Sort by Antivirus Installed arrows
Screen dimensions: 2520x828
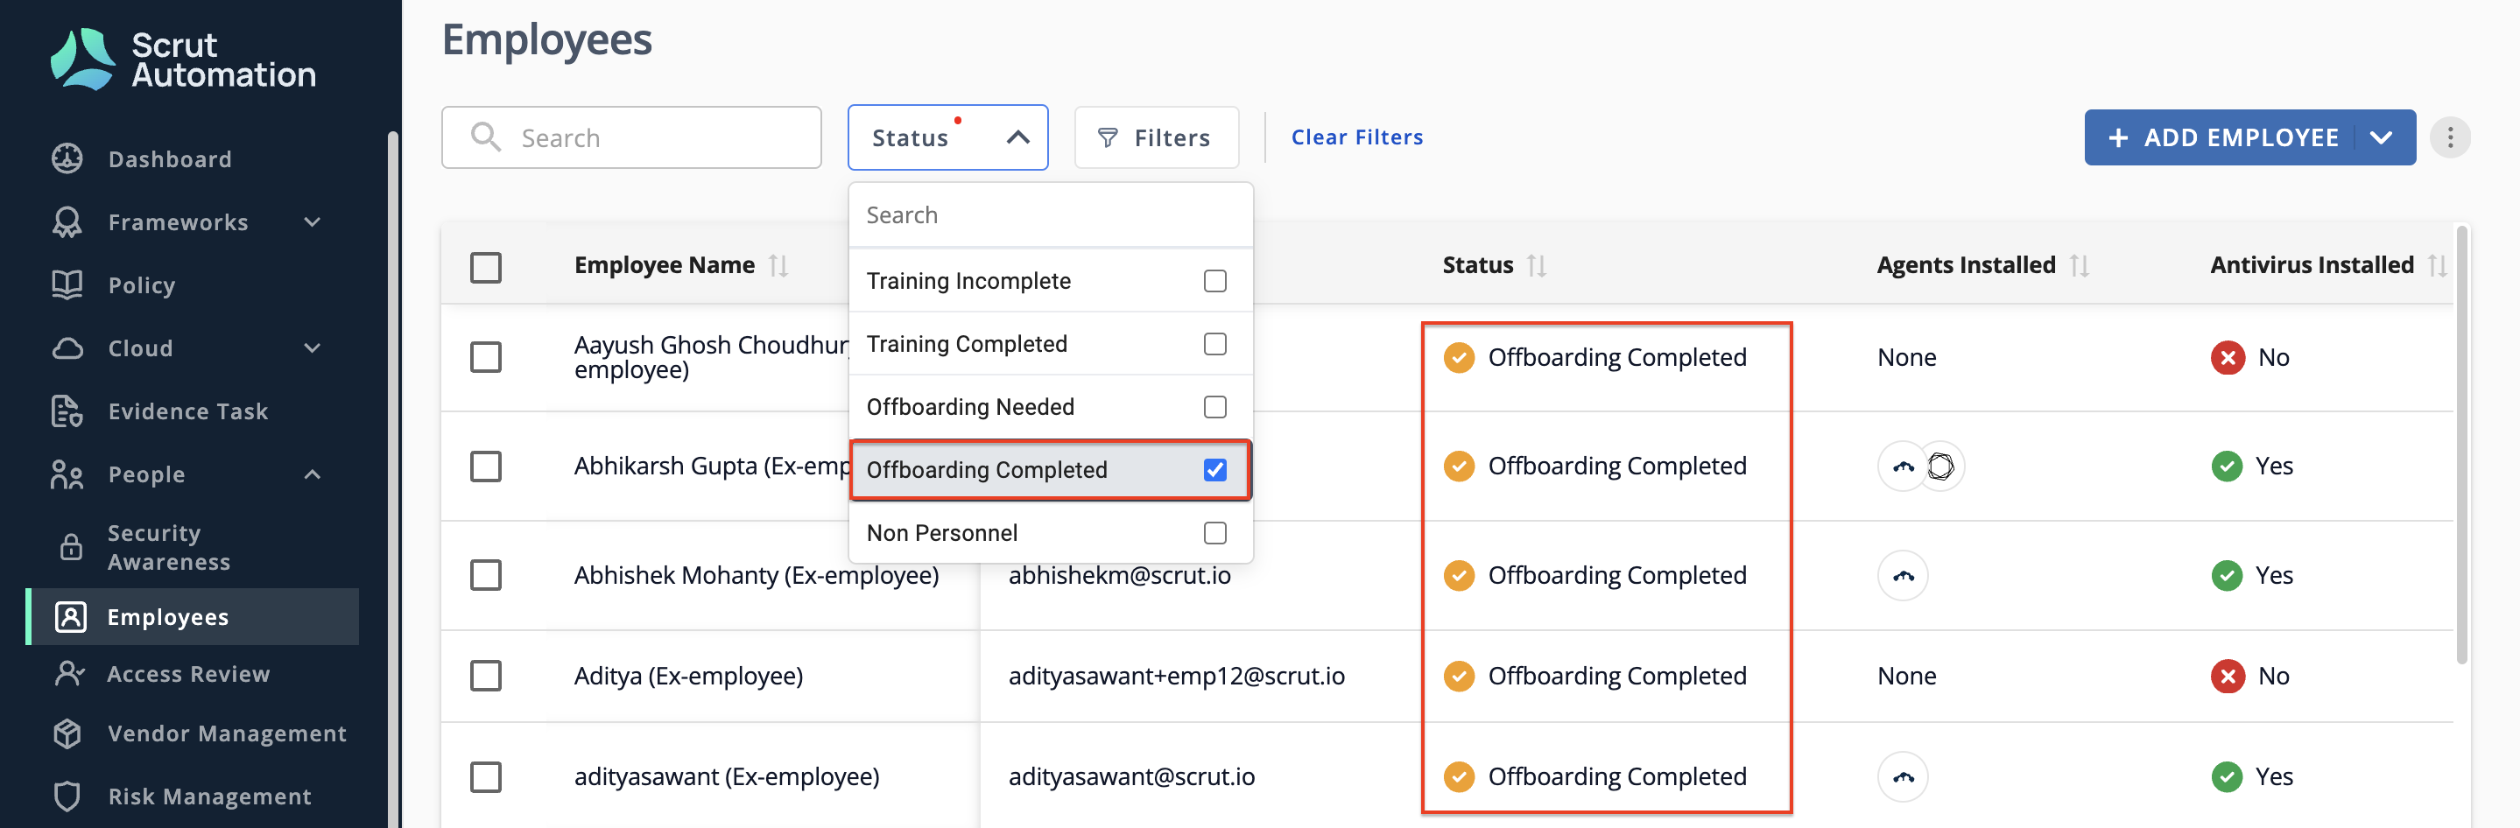point(2437,265)
